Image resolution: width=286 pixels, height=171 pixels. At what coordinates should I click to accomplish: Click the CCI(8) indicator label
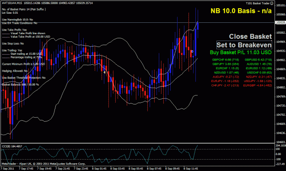point(12,146)
